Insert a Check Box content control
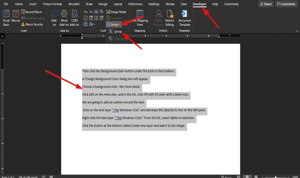The height and width of the screenshot is (178, 300). point(86,19)
